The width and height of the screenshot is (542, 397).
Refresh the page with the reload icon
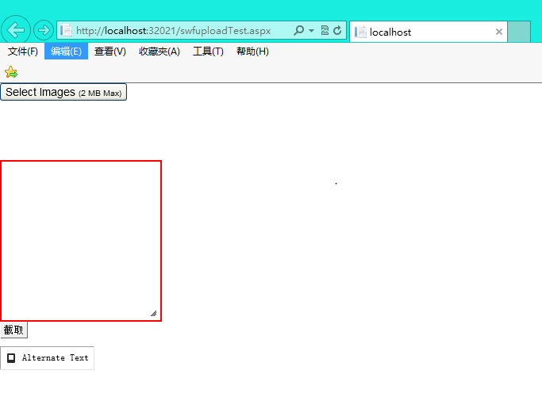point(337,31)
